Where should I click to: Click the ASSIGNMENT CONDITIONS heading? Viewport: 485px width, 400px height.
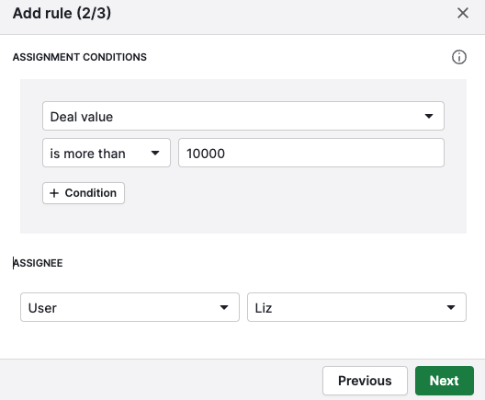click(80, 57)
